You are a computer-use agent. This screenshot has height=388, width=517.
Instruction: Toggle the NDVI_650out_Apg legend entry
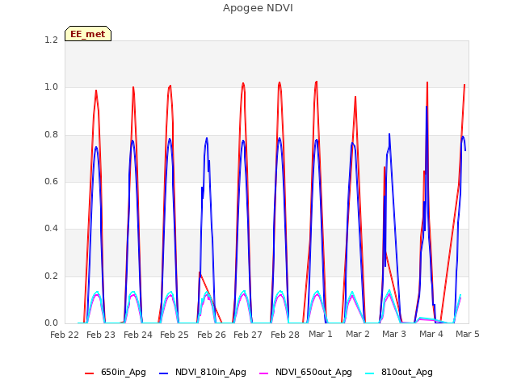click(305, 373)
